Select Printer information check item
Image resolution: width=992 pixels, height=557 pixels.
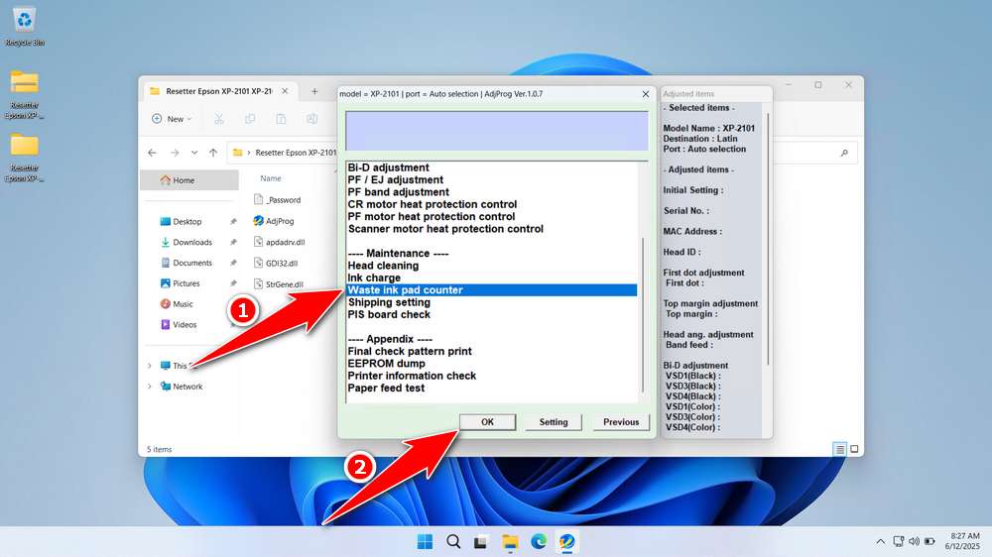coord(412,376)
